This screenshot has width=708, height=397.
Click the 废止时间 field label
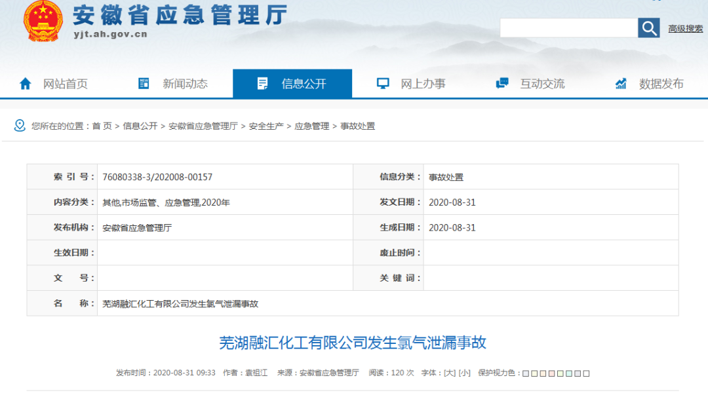point(400,253)
